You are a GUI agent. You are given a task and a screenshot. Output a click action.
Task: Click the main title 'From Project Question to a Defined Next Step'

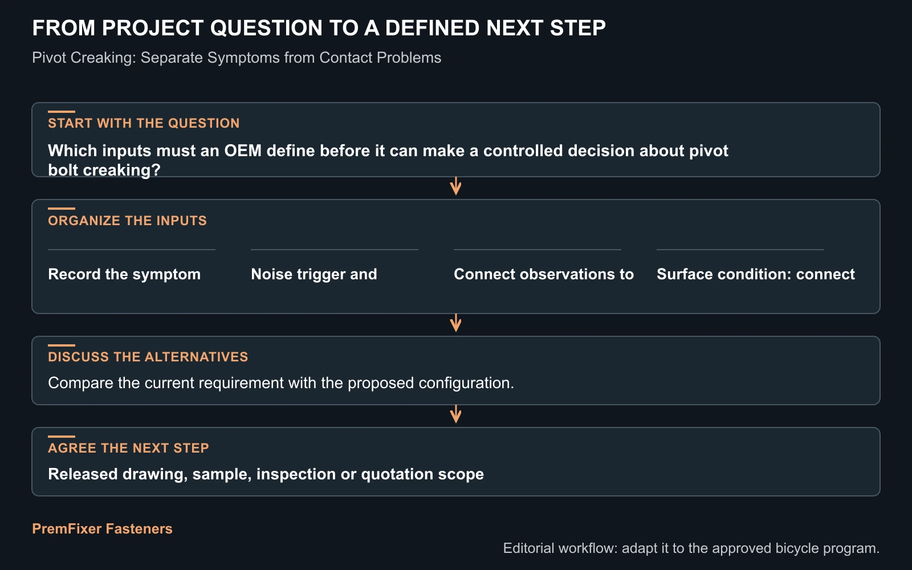coord(319,28)
